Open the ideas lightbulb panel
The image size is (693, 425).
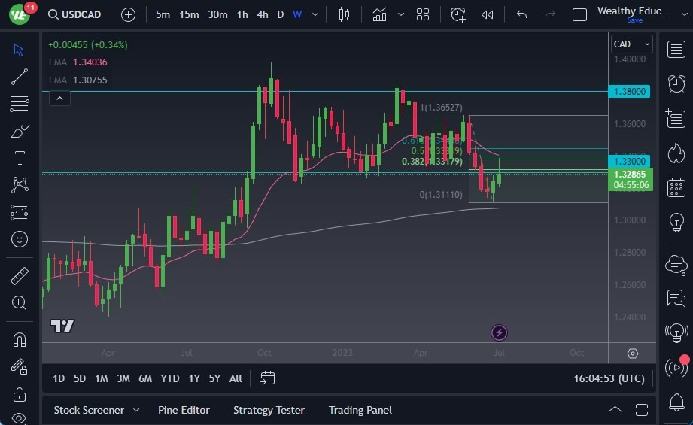676,222
